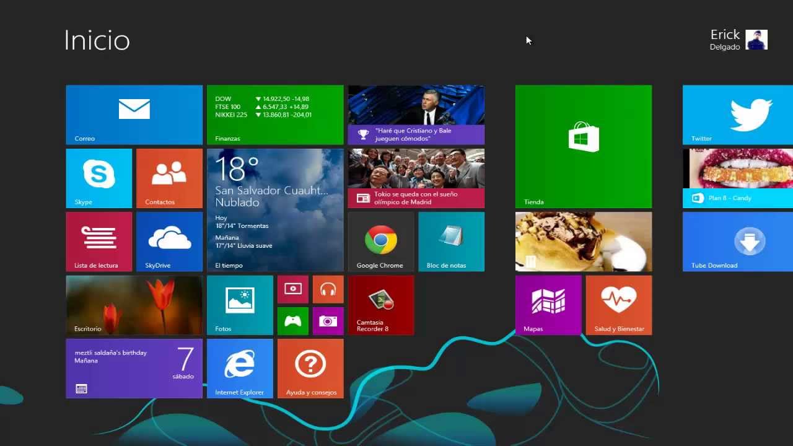Click the user account profile picture
The image size is (793, 446).
coord(756,40)
